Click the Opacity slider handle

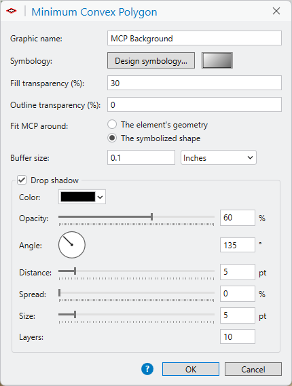point(152,217)
